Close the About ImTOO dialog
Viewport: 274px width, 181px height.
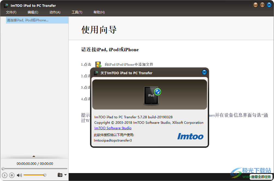click(x=204, y=72)
